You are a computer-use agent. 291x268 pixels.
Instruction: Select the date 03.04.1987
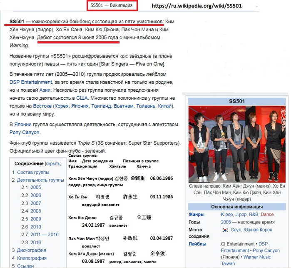click(x=162, y=238)
